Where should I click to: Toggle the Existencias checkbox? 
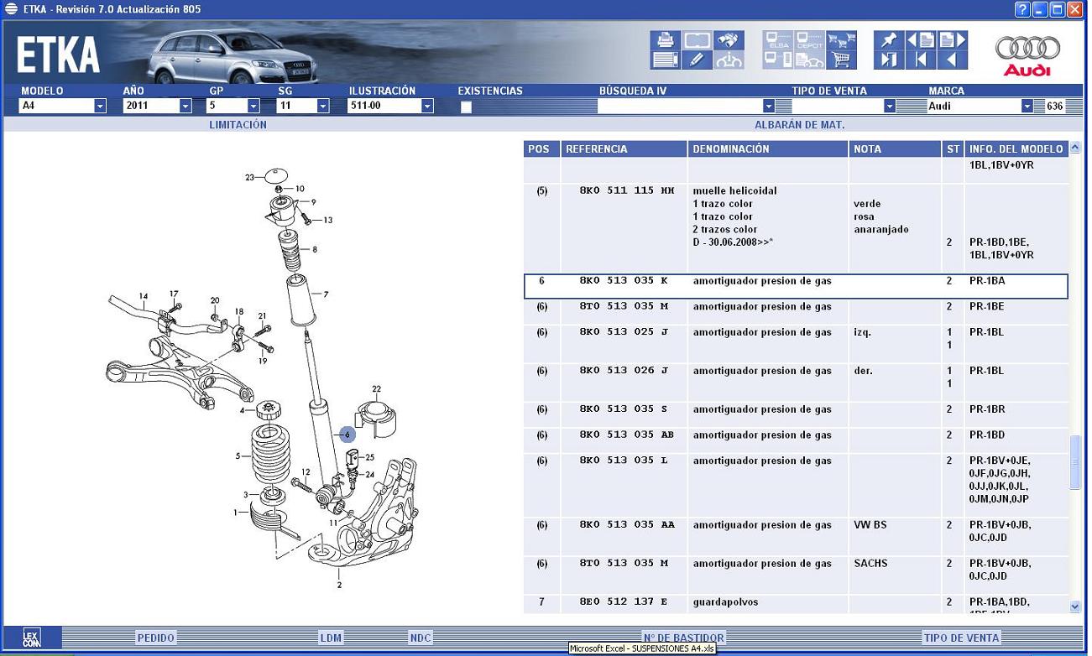[x=466, y=107]
